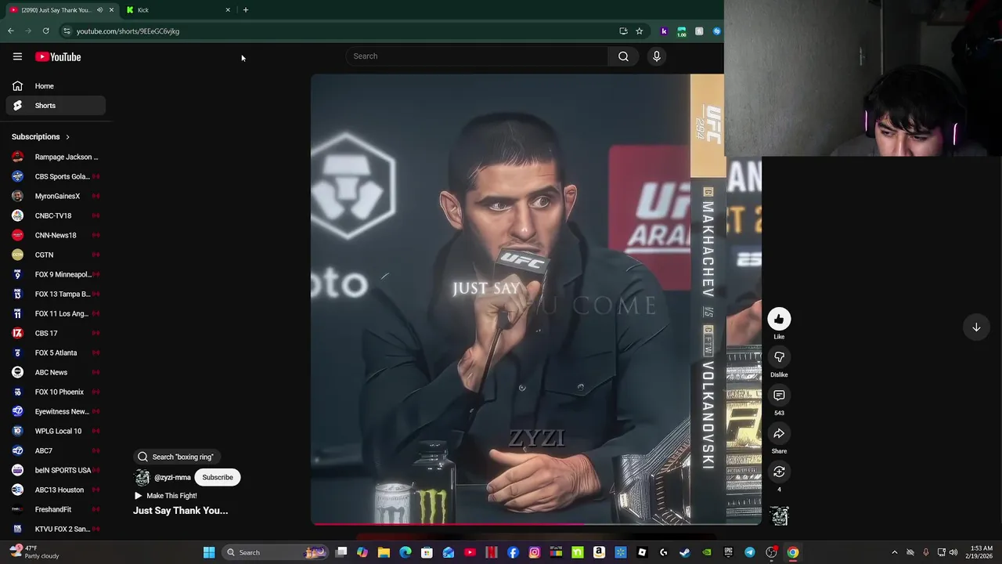
Task: Open a new browser tab
Action: coord(246,10)
